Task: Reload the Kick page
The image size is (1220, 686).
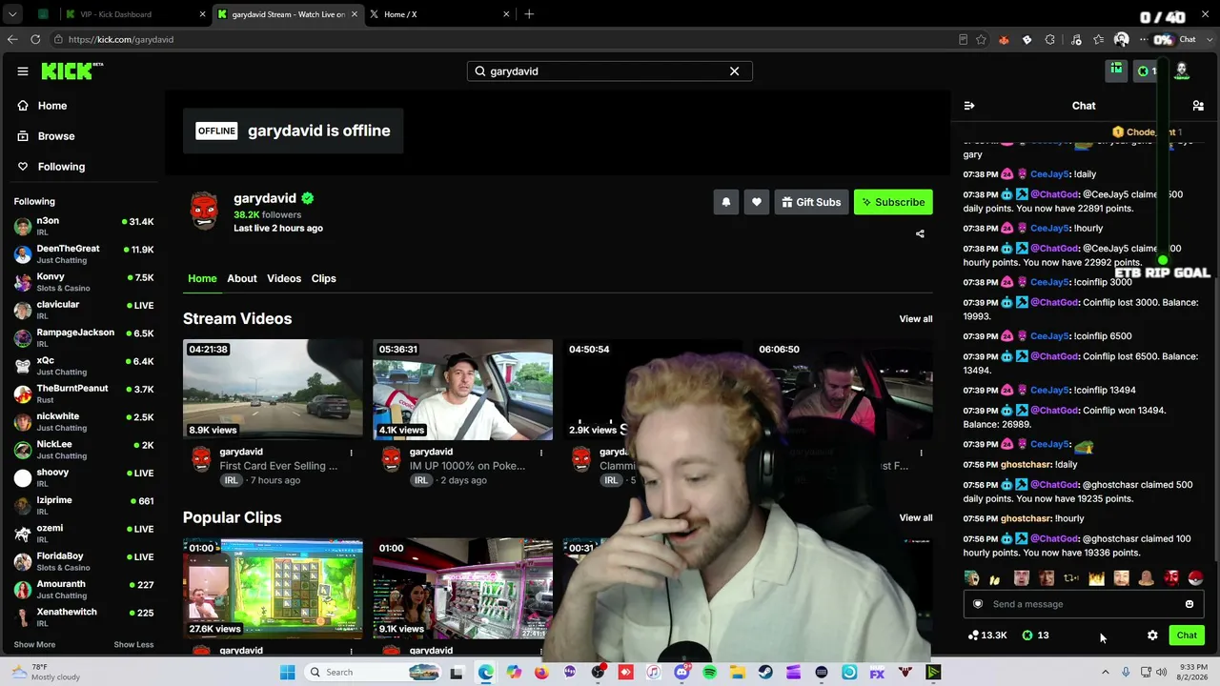Action: click(35, 39)
